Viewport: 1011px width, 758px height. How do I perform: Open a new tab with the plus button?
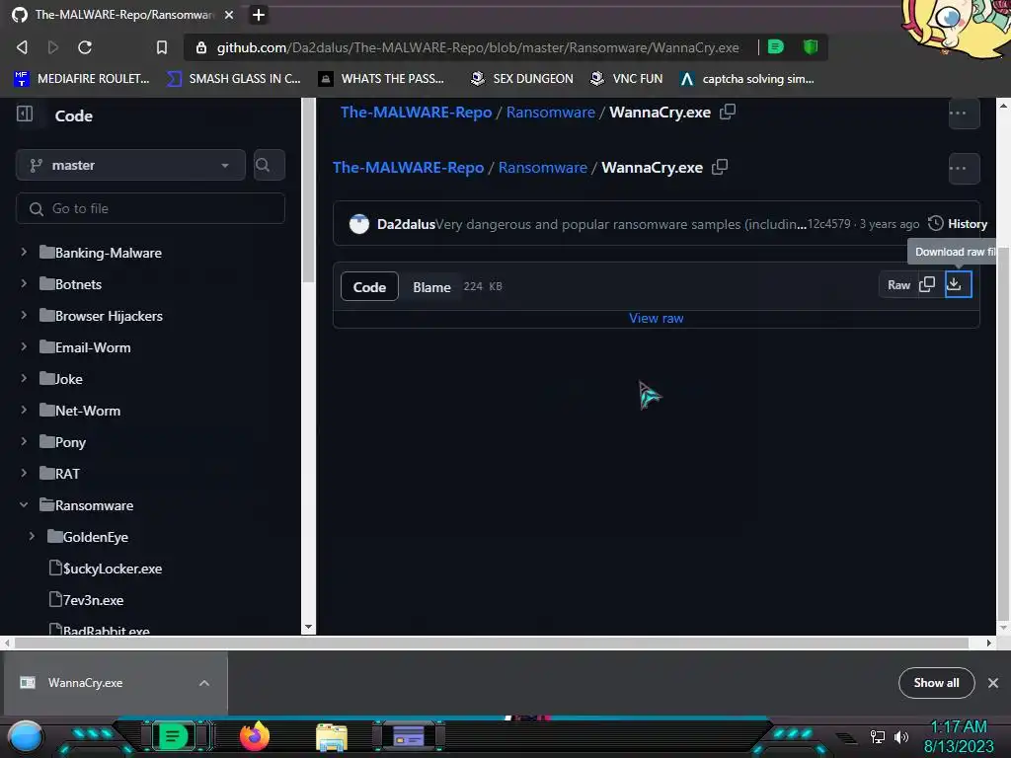[259, 15]
